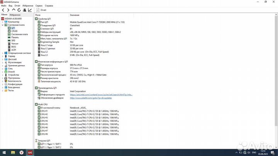278x156 pixels.
Task: Expand the Хранение данных tree node
Action: pyautogui.click(x=2, y=65)
